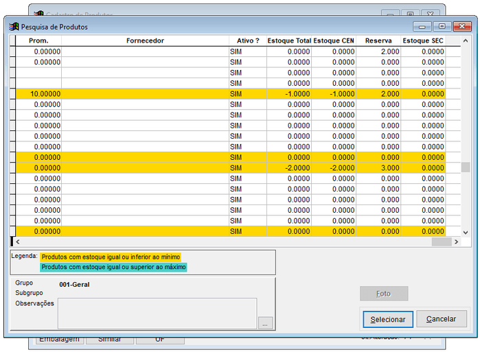The width and height of the screenshot is (480, 352).
Task: Click the Estoque CEN -1.0000 cell
Action: (334, 94)
